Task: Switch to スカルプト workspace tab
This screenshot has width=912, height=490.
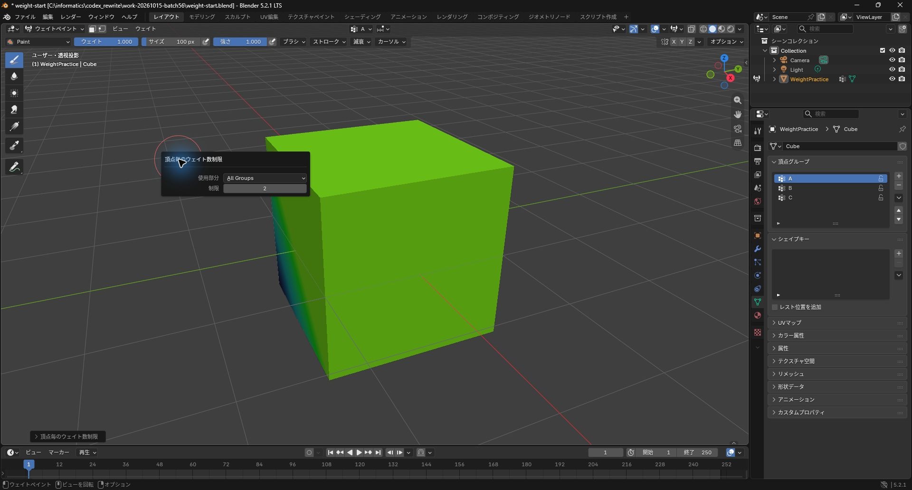Action: pos(237,17)
